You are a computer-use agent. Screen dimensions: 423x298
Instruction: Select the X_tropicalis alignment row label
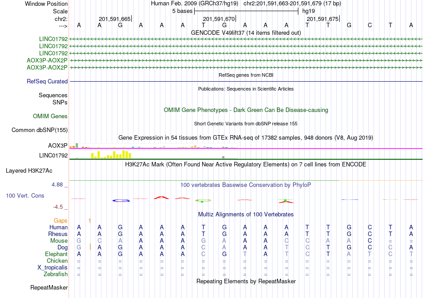[53, 268]
